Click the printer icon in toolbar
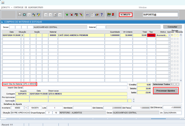Image resolution: width=185 pixels, height=126 pixels. (x=29, y=15)
